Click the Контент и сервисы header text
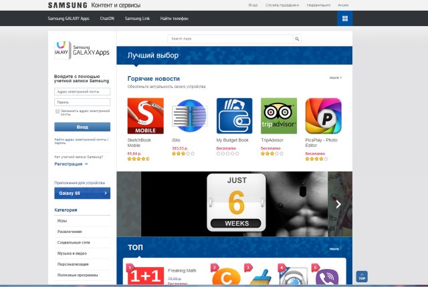Screen dimensions: 428x287 click(116, 5)
